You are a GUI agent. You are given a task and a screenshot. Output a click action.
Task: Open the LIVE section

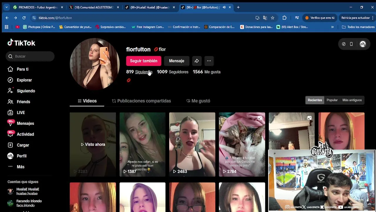pyautogui.click(x=16, y=112)
